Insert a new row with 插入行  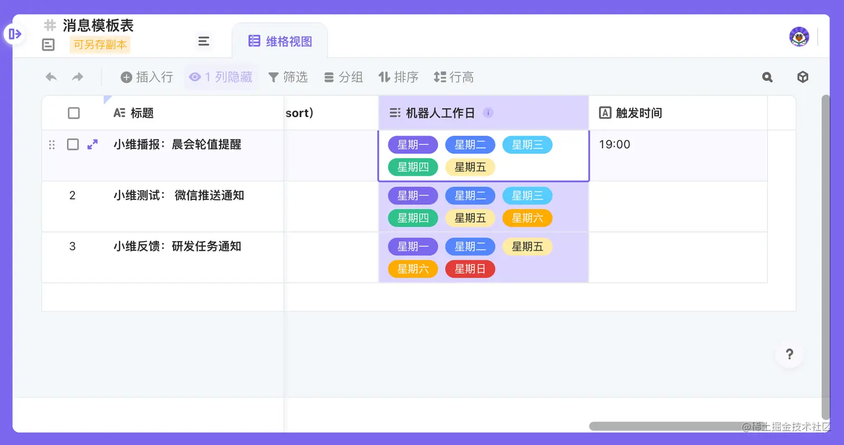tap(147, 77)
